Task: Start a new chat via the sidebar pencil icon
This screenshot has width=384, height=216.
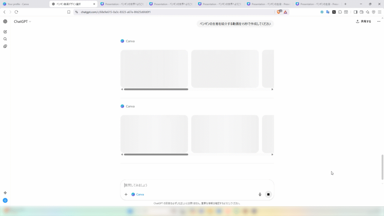Action: (x=5, y=31)
